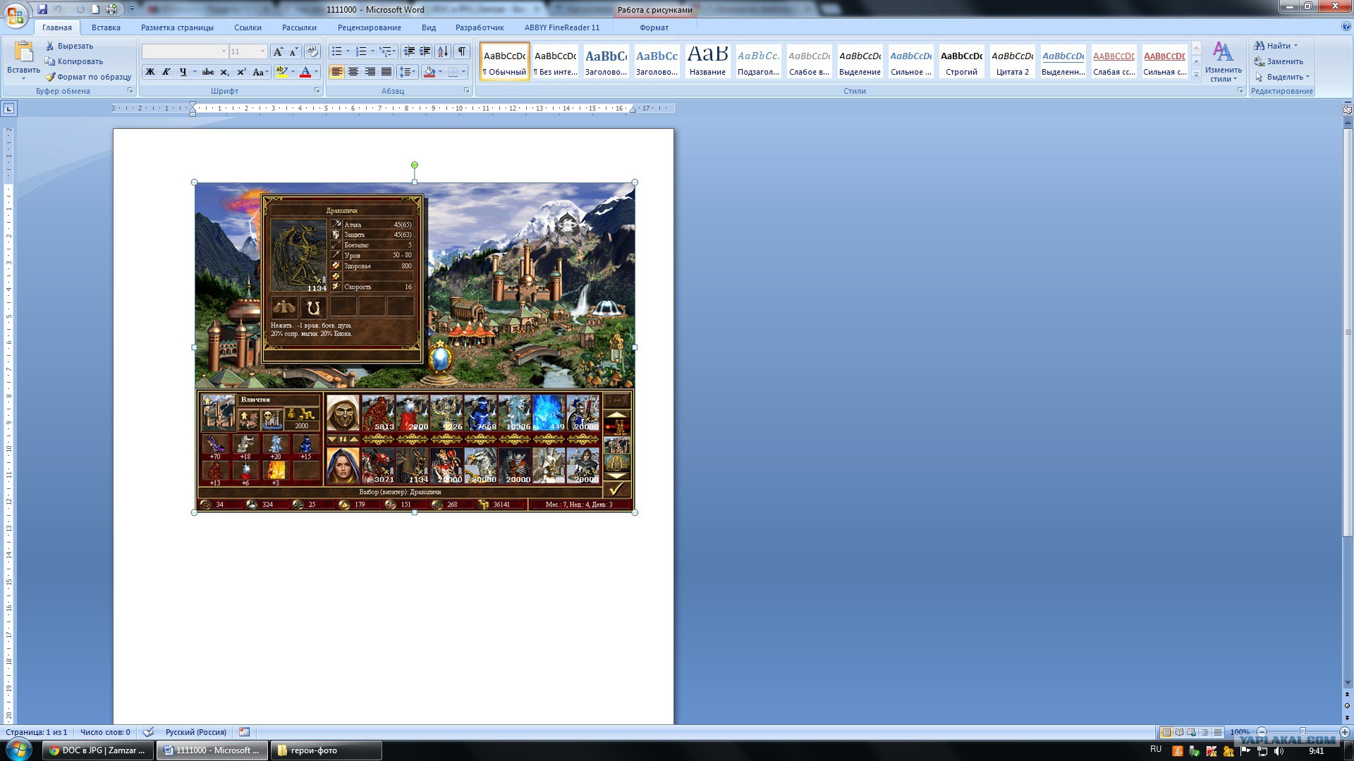Switch to Full Screen Reading view
Viewport: 1354px width, 761px height.
pos(1179,732)
